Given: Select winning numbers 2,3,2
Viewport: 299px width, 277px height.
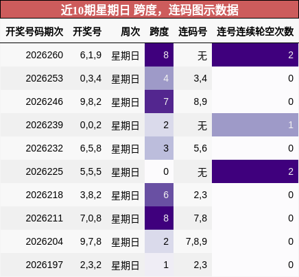Looking at the screenshot, I should [x=91, y=265].
